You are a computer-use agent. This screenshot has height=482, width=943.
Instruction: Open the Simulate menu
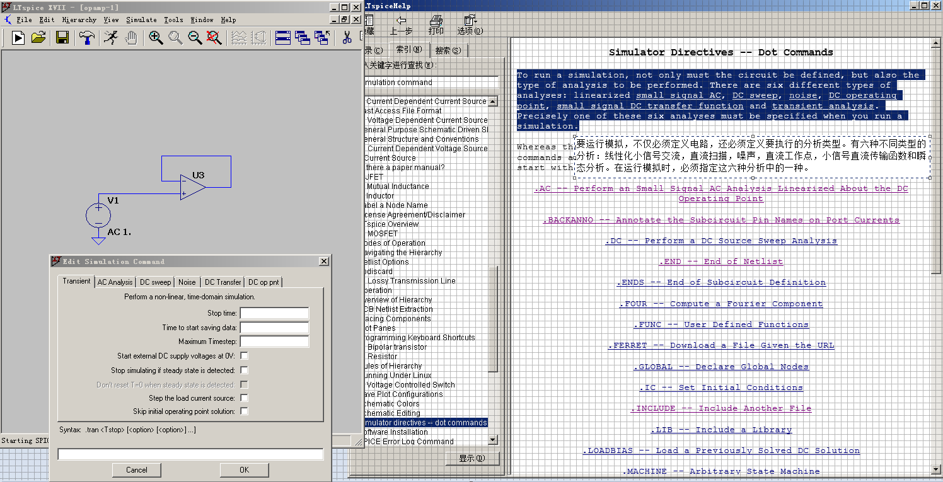pos(141,20)
